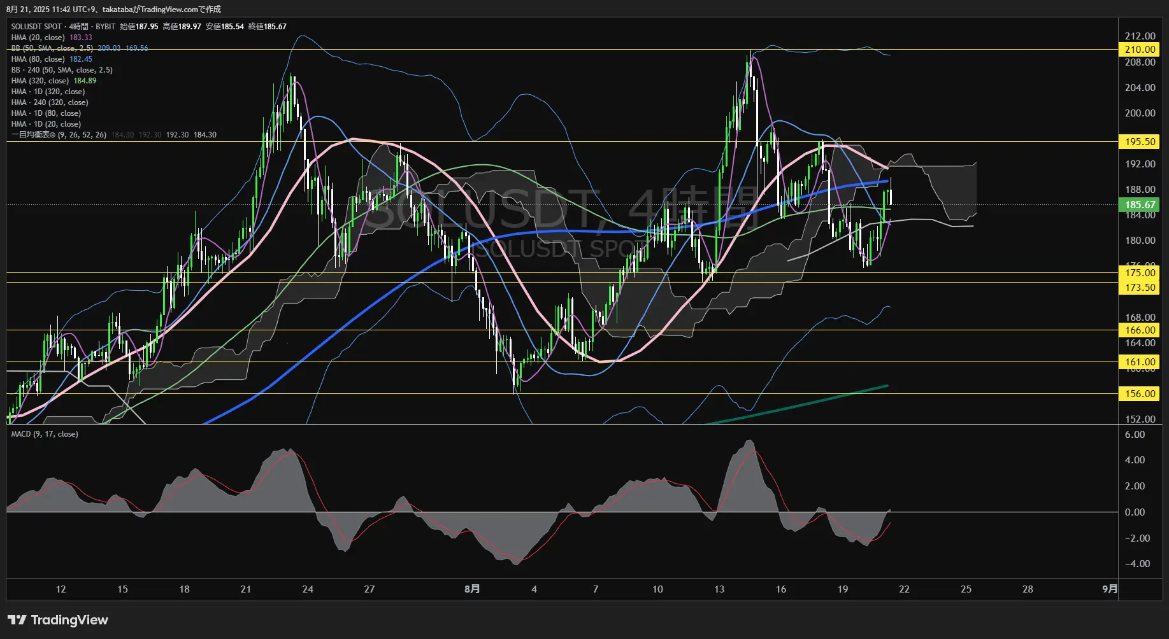Select the BB · 240 (50, SMA, close, 2.5) legend entry
Screen dimensions: 1169x639
point(62,70)
